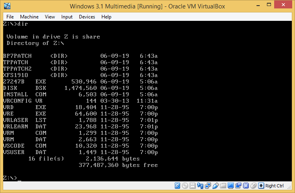Click the USB devices status icon
This screenshot has width=295, height=193.
(215, 186)
